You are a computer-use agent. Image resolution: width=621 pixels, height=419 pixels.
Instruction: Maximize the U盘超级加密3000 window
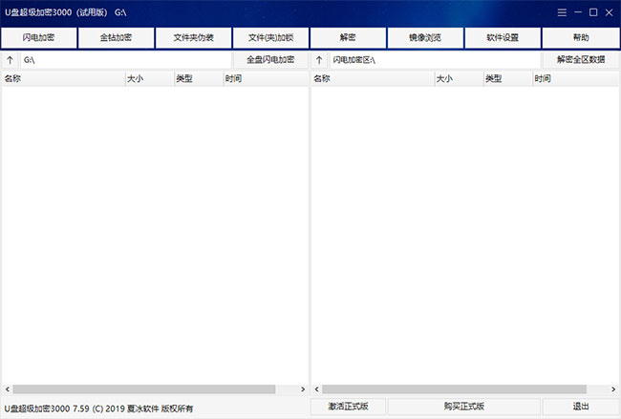593,12
